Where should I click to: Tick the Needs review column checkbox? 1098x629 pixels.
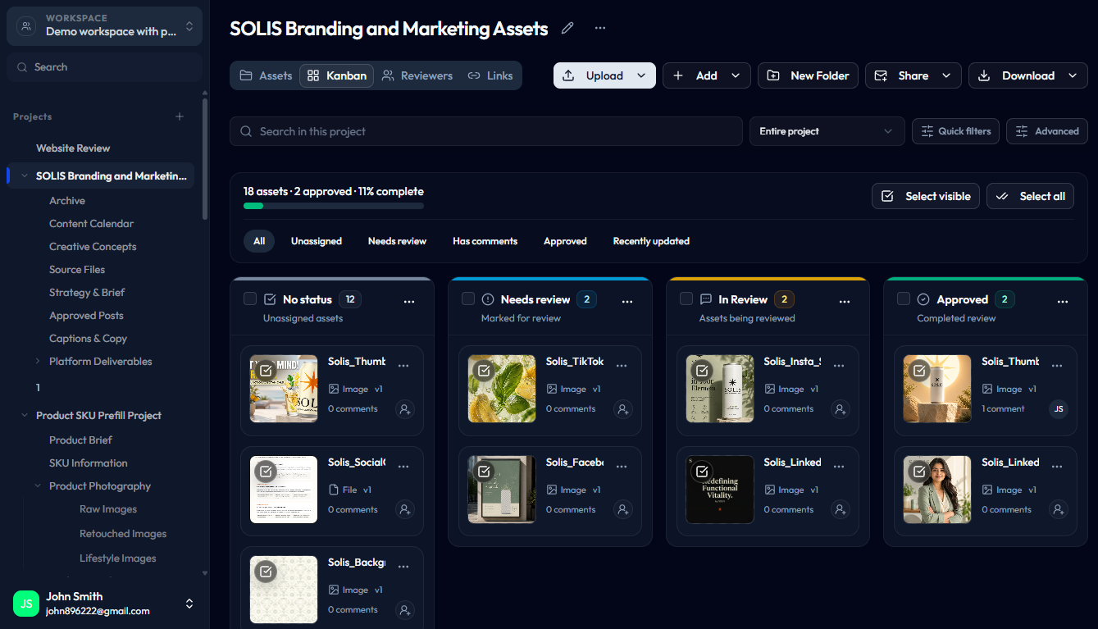pos(468,299)
